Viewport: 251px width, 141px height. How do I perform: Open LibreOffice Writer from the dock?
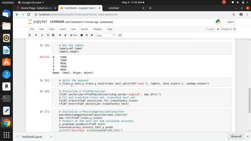(x=6, y=50)
